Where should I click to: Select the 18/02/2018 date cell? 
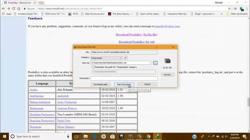[108, 90]
